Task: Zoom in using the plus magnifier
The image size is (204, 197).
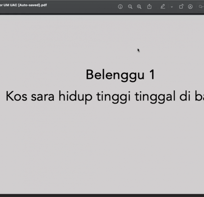Action: pos(139,7)
